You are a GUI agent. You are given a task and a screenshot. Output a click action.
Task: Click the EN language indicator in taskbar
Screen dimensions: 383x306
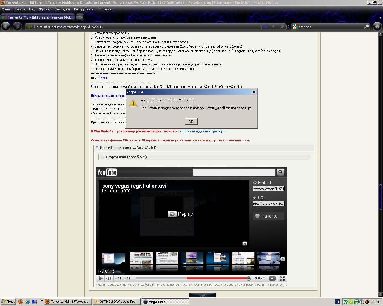tap(337, 302)
